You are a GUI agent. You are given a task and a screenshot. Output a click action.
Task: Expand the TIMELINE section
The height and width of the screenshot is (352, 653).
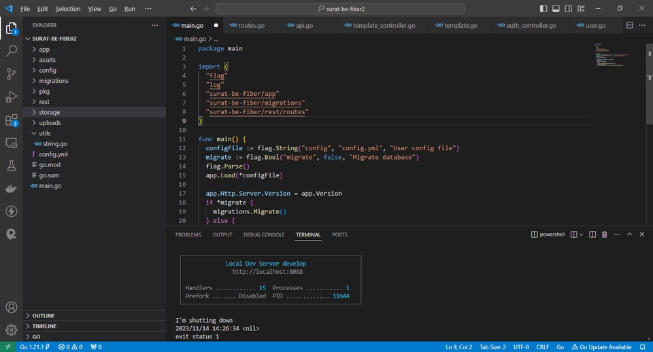[95, 326]
